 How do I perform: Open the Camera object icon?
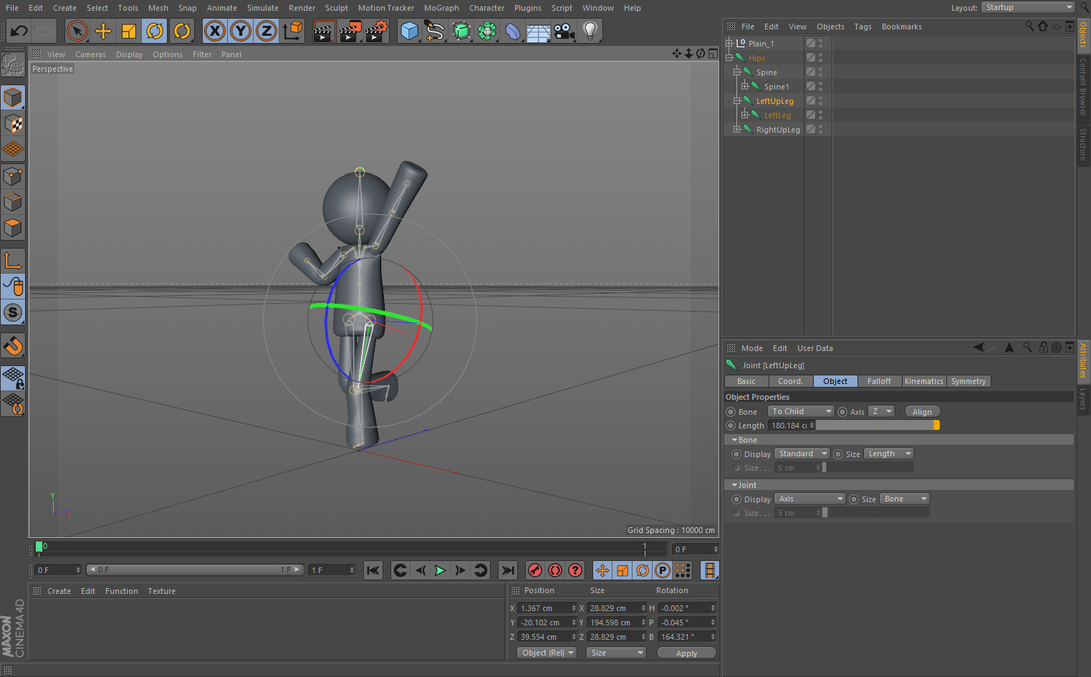coord(564,31)
